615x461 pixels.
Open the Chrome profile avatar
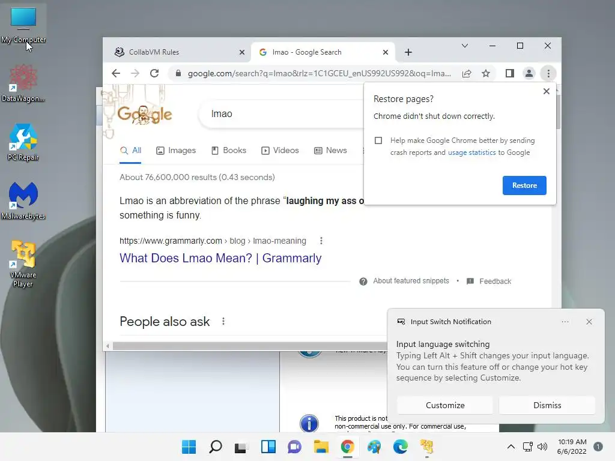click(x=529, y=73)
